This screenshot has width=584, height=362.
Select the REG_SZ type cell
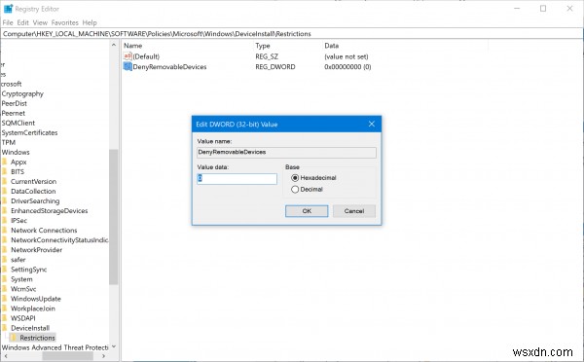pyautogui.click(x=267, y=56)
